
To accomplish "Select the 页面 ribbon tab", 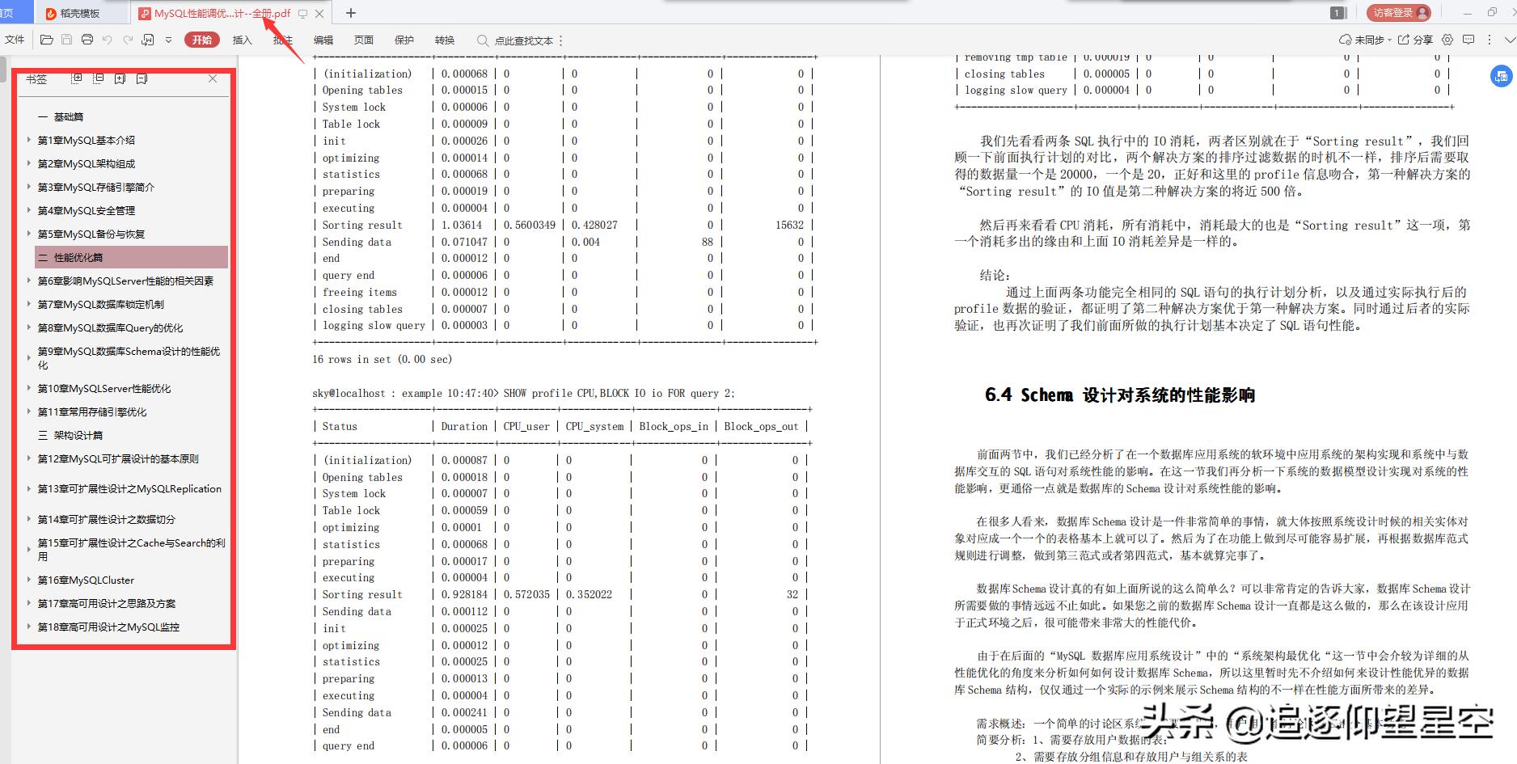I will (364, 40).
